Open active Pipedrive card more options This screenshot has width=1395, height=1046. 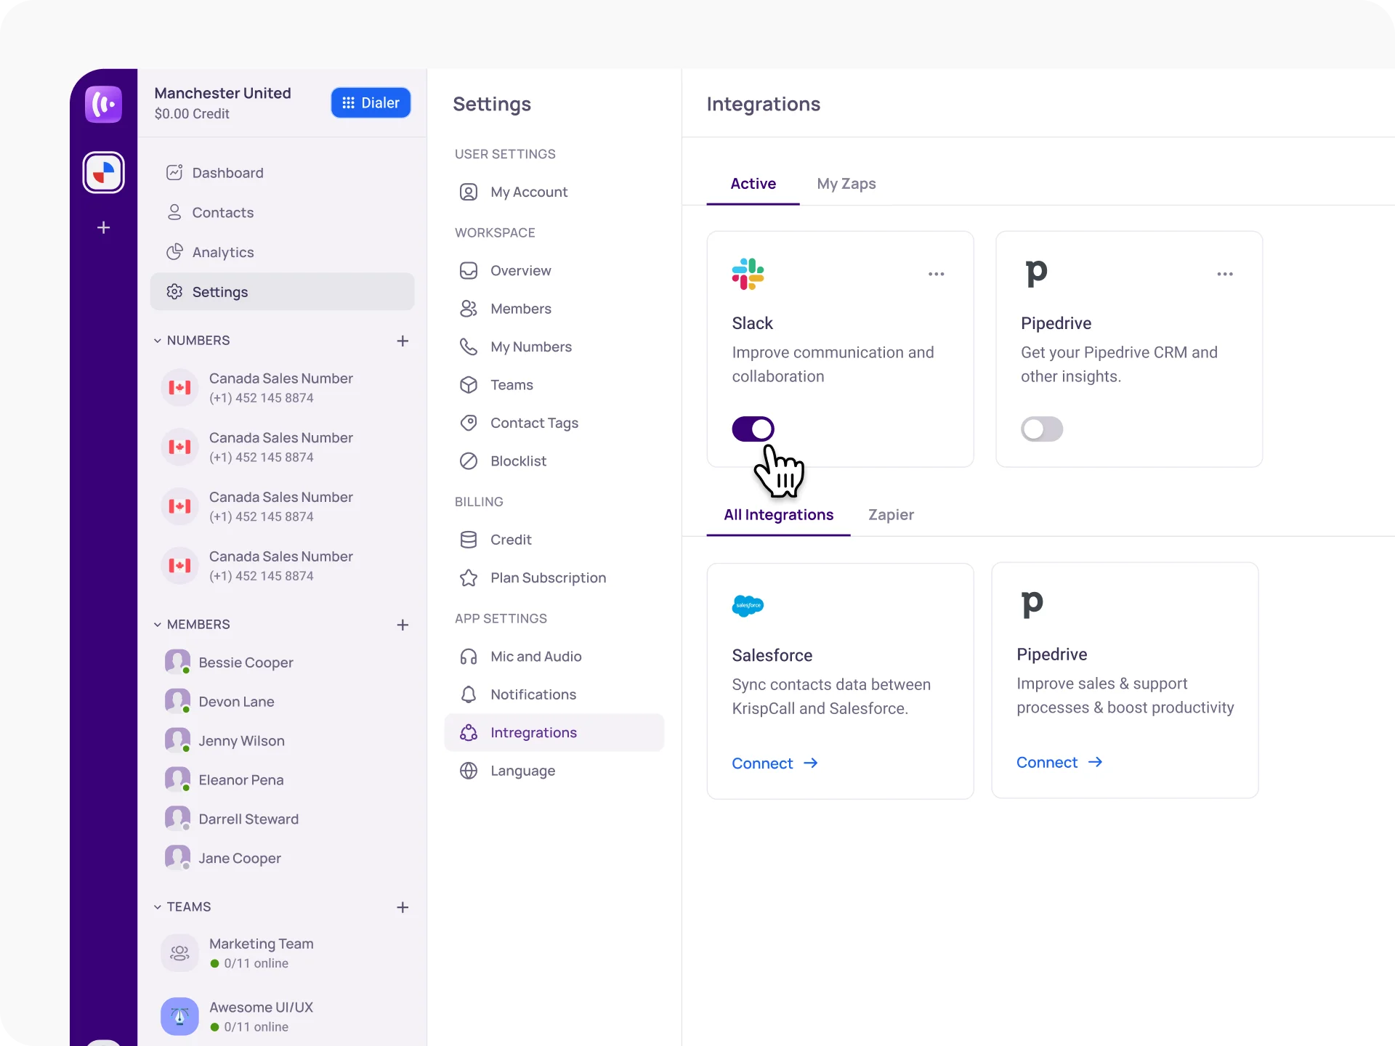(x=1225, y=274)
